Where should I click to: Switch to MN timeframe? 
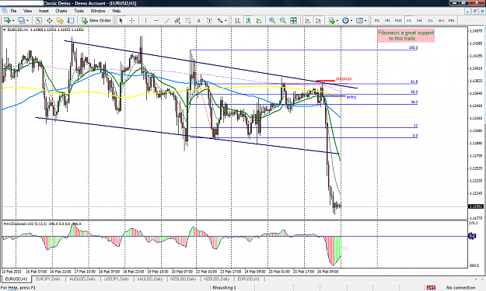click(451, 20)
